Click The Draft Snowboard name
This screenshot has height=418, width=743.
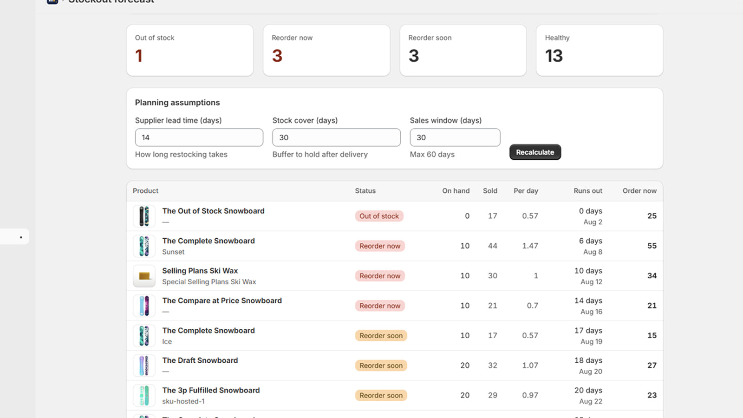click(200, 360)
